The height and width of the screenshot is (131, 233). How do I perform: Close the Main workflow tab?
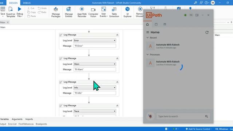pyautogui.click(x=8, y=22)
